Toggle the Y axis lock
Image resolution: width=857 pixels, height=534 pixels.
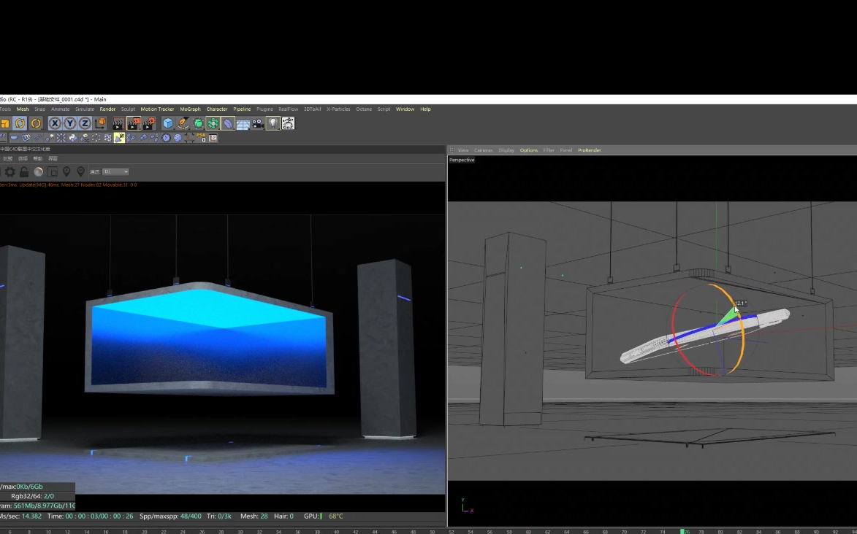(69, 123)
